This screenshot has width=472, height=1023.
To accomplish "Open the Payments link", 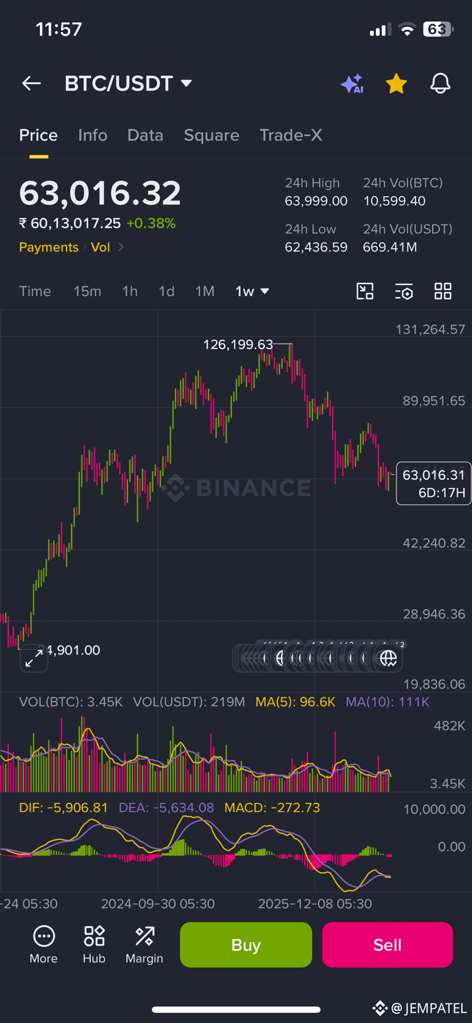I will pyautogui.click(x=48, y=247).
